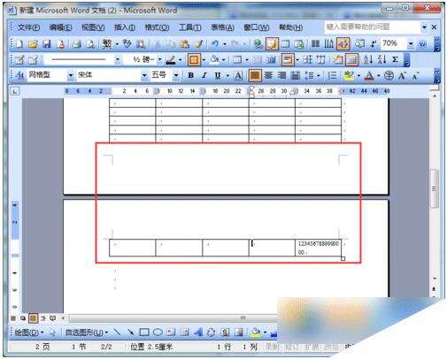Open the 工具(T) menu
447x359 pixels.
click(x=189, y=27)
